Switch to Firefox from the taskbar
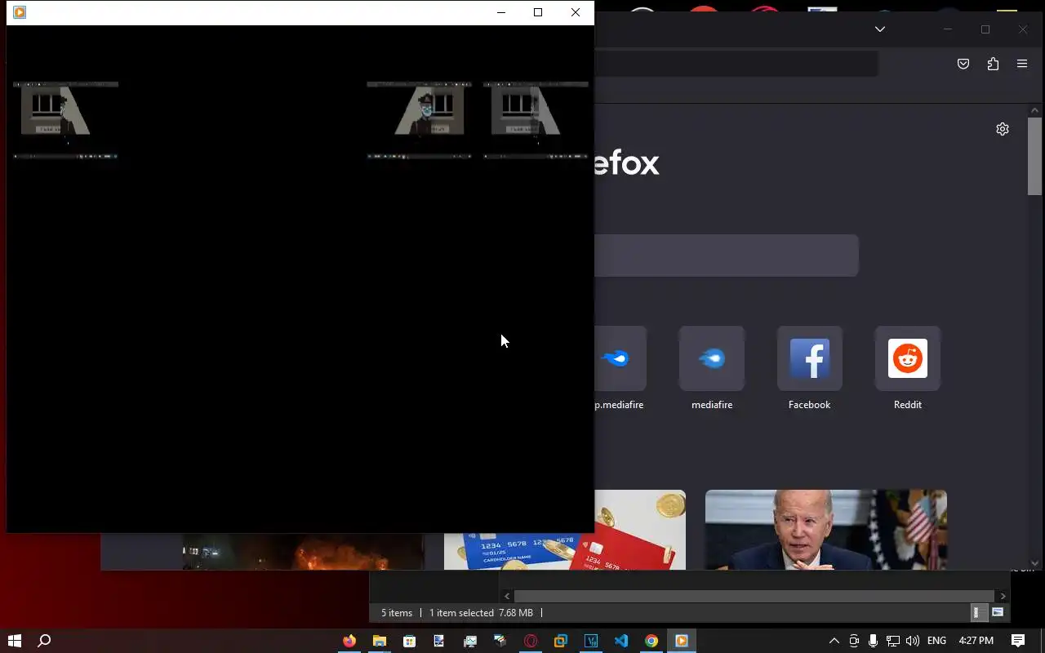Screen dimensions: 1045x653 (x=349, y=641)
